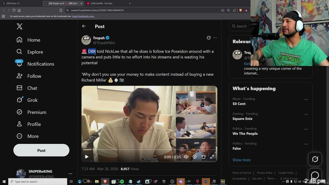Click Import bookmarks now link

click(83, 16)
